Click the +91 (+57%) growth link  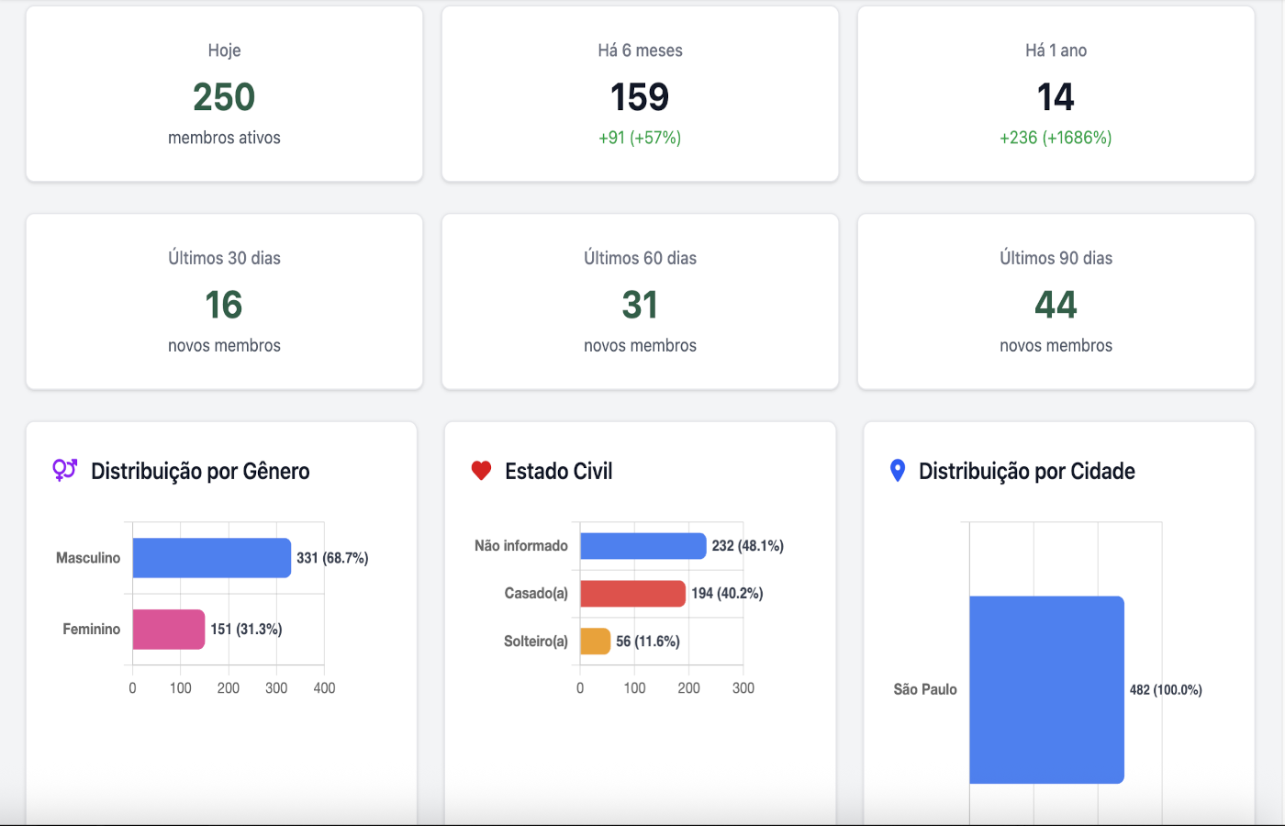coord(640,138)
